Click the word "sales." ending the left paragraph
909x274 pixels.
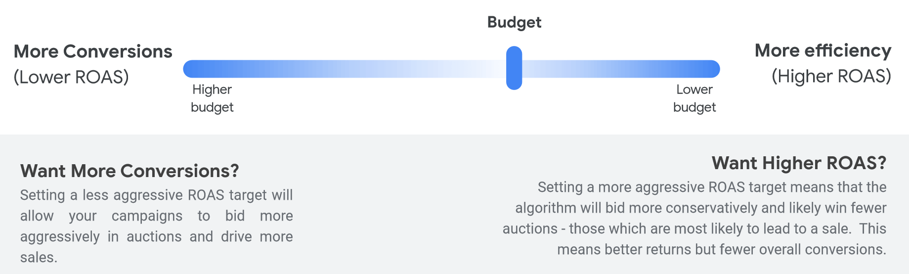pyautogui.click(x=39, y=257)
